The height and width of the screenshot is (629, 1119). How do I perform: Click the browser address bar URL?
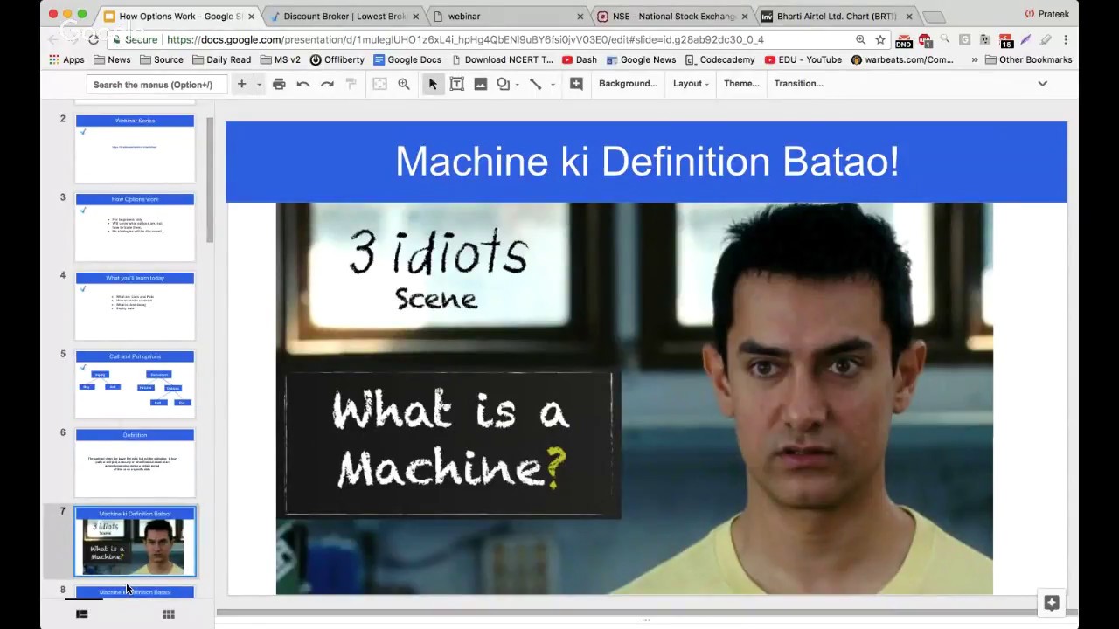pyautogui.click(x=464, y=39)
